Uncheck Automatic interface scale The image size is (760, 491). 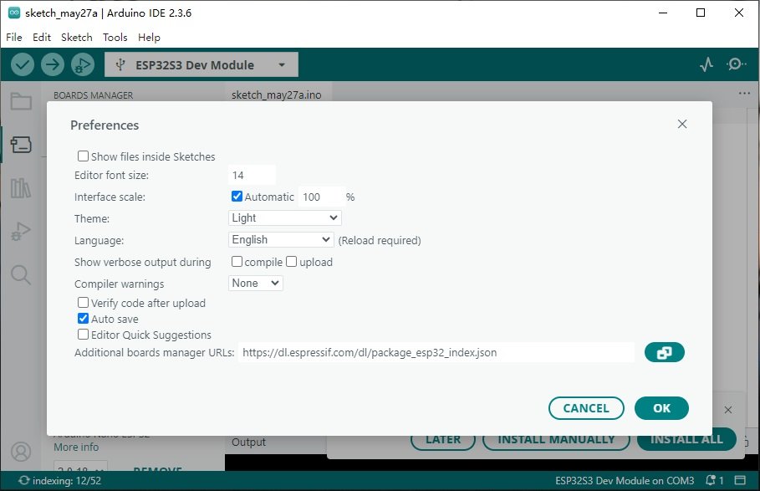coord(237,197)
